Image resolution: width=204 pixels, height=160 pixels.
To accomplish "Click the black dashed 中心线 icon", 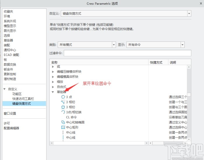I will click(x=63, y=132).
